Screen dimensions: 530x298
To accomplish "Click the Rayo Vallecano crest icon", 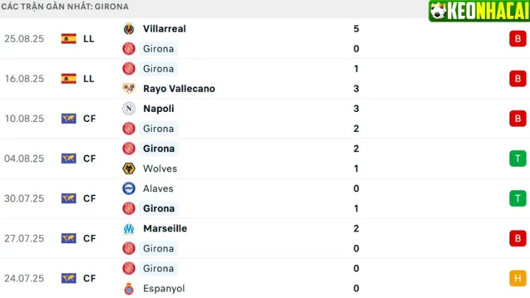I will 129,89.
